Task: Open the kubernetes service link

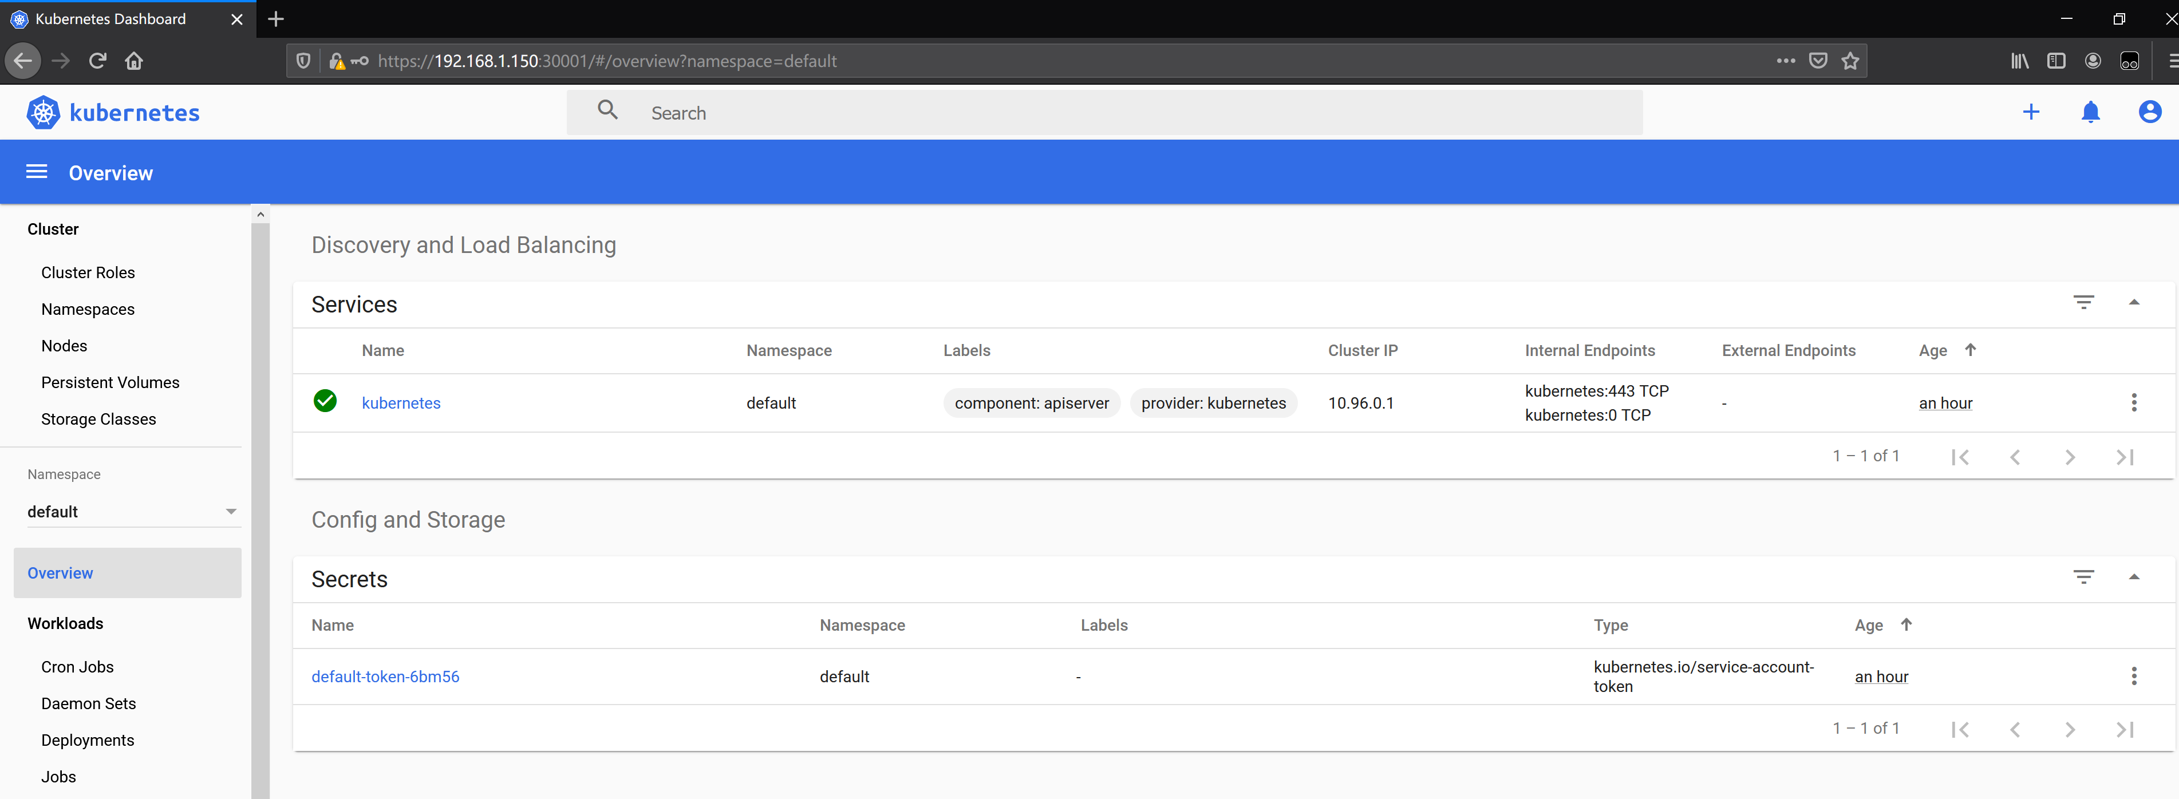Action: pyautogui.click(x=401, y=404)
